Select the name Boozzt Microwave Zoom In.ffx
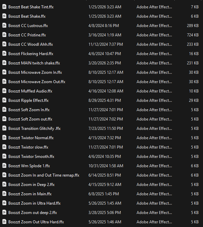The width and height of the screenshot is (203, 227). [35, 72]
